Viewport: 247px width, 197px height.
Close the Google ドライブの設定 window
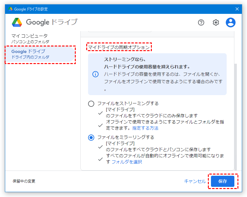pyautogui.click(x=237, y=9)
